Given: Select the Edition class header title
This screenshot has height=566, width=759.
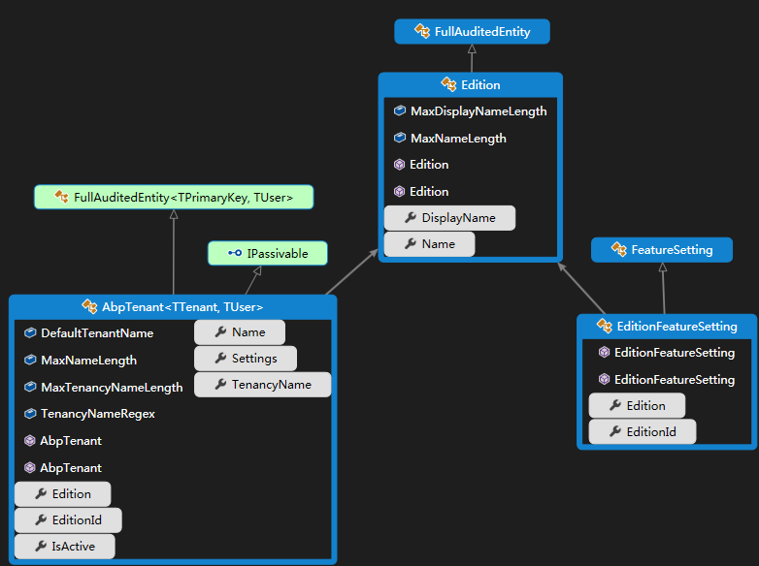Looking at the screenshot, I should [480, 85].
